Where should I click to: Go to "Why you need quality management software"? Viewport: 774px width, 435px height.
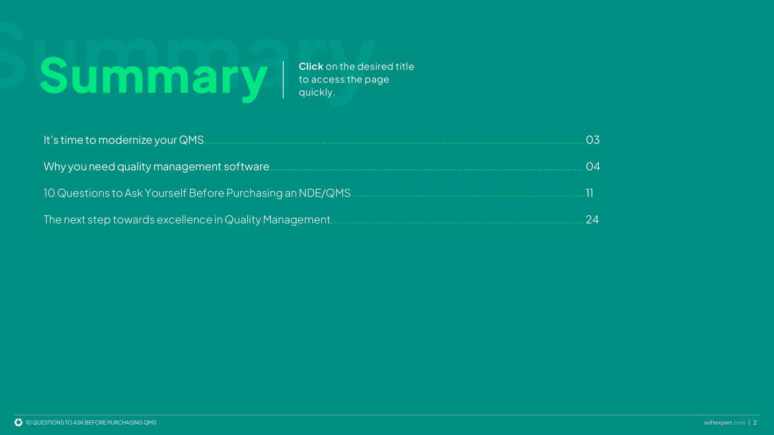point(156,166)
